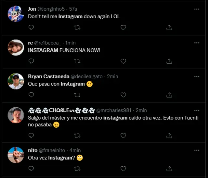Reply to Bryan Castaneda's tweet
The height and width of the screenshot is (178, 208).
point(31,95)
